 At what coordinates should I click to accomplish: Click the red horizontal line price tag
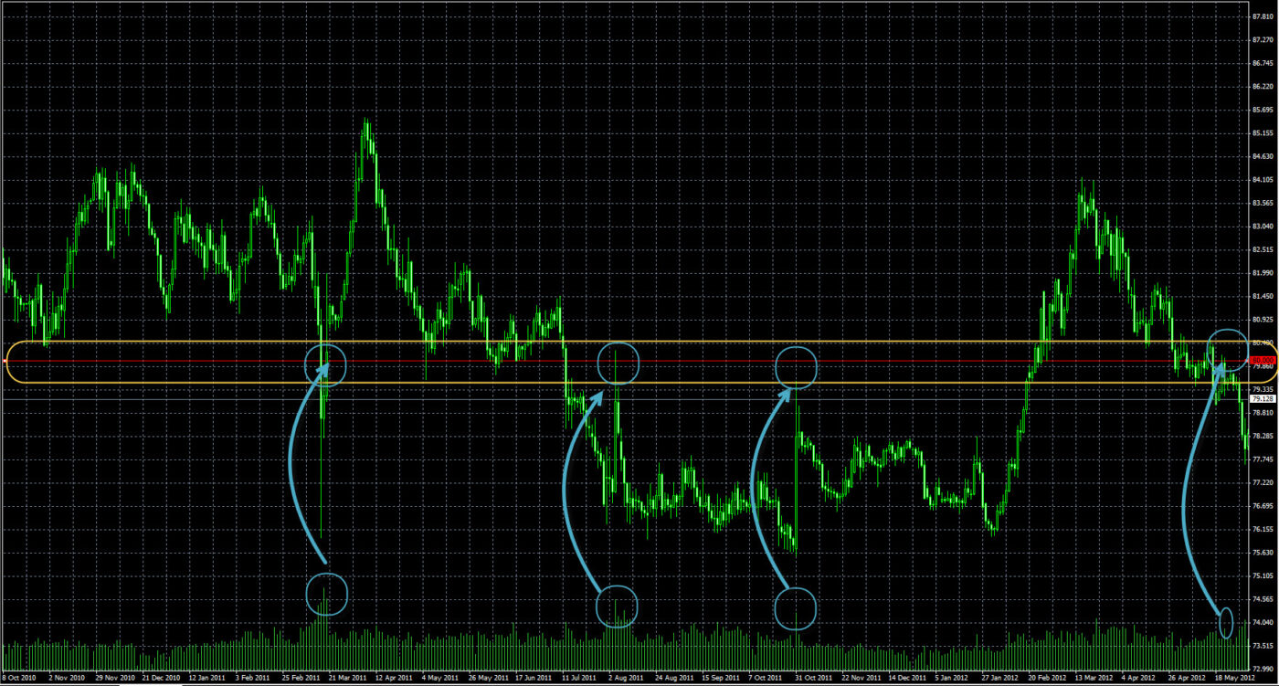[x=1263, y=361]
